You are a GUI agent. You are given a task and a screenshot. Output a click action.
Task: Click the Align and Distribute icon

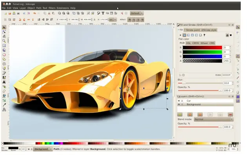point(116,13)
